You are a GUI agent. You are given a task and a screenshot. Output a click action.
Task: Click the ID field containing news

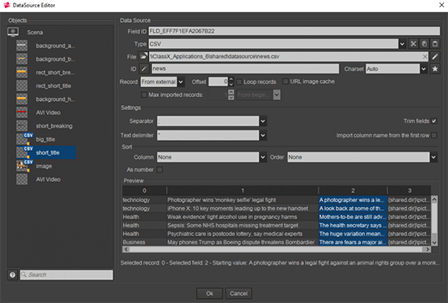(x=245, y=68)
